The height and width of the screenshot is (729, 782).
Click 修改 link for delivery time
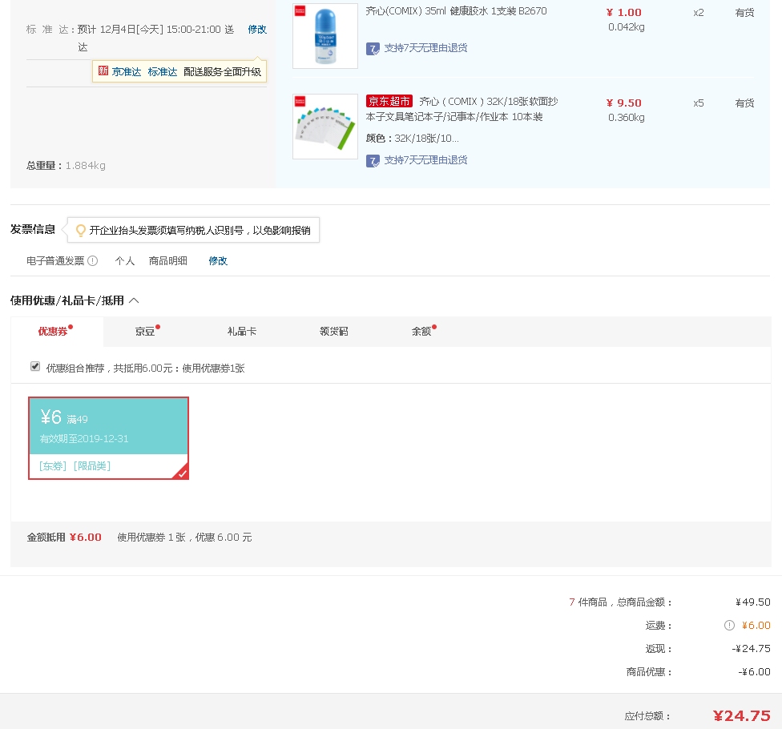coord(257,30)
